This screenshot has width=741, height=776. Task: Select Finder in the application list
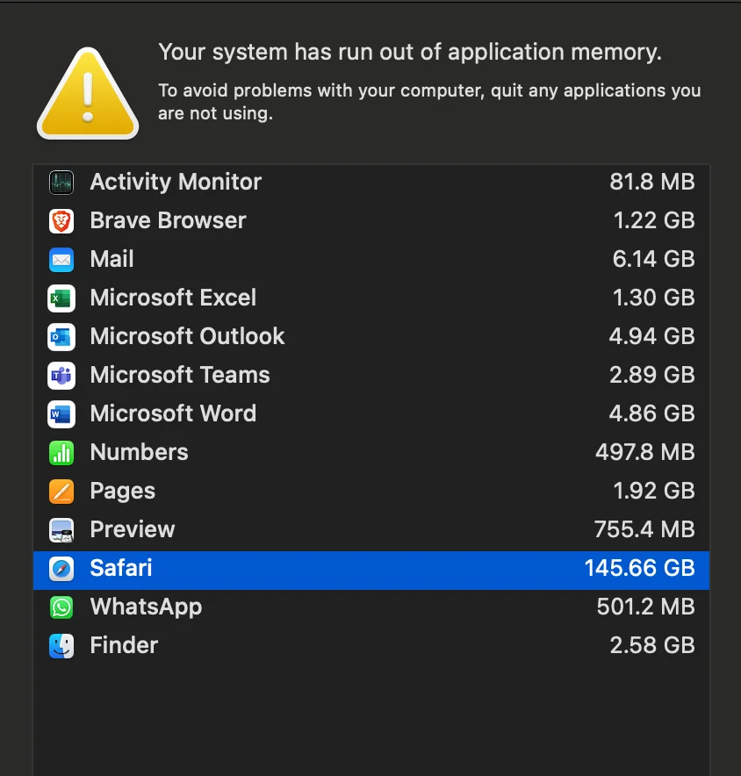[x=124, y=645]
